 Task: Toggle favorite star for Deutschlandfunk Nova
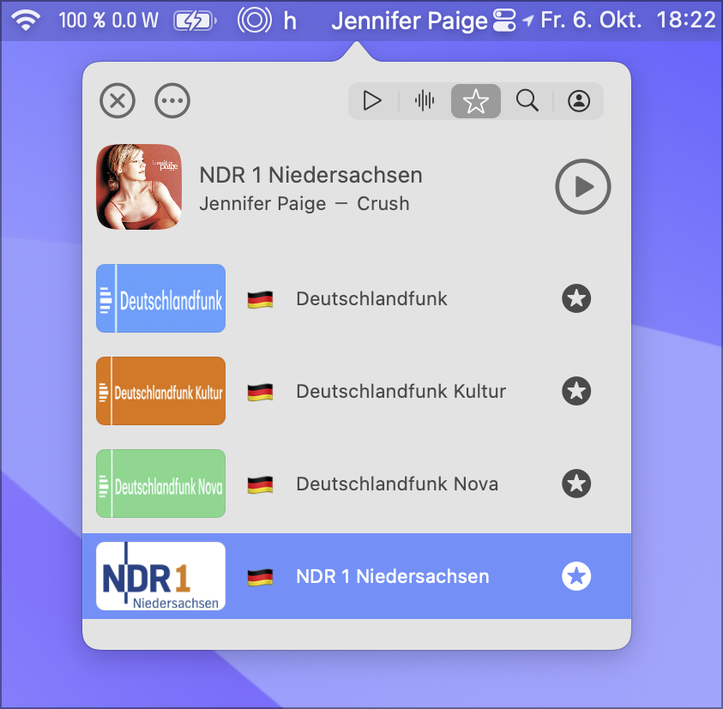(x=576, y=484)
